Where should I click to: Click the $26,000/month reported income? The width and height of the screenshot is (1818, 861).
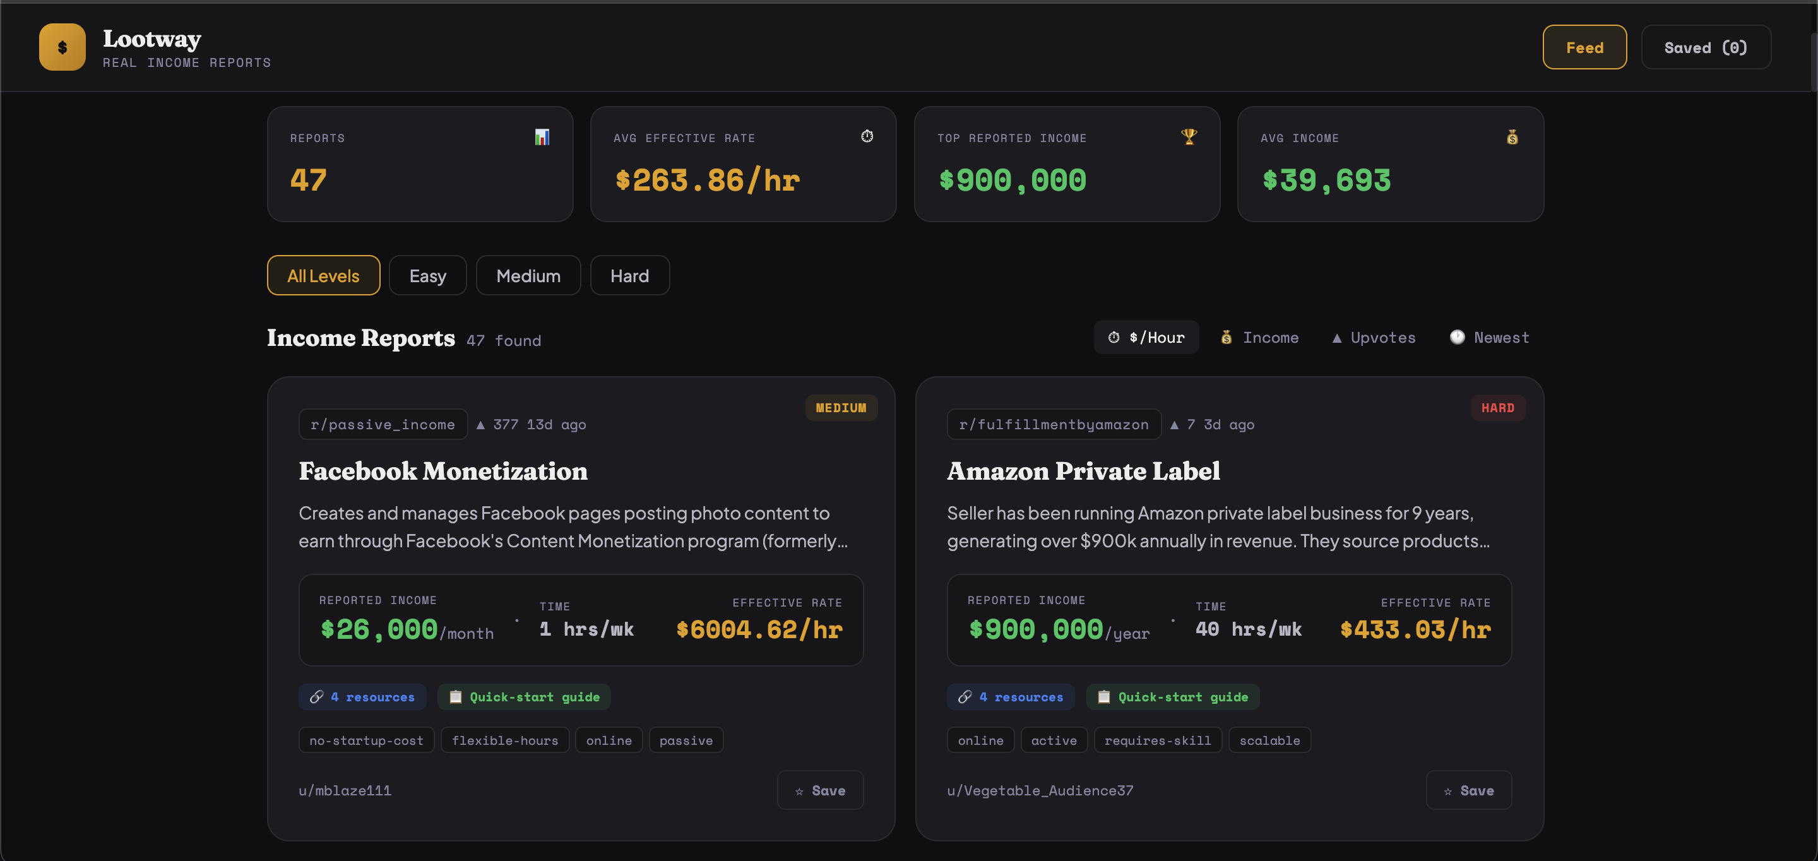tap(407, 628)
